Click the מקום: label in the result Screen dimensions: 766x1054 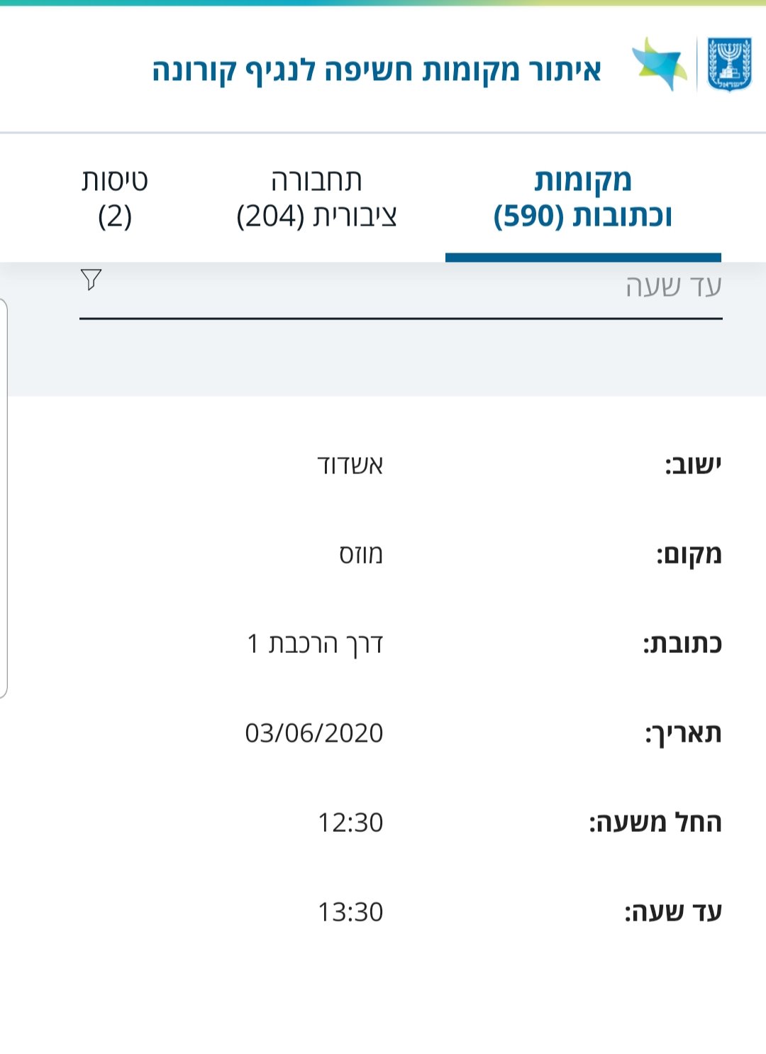tap(688, 554)
